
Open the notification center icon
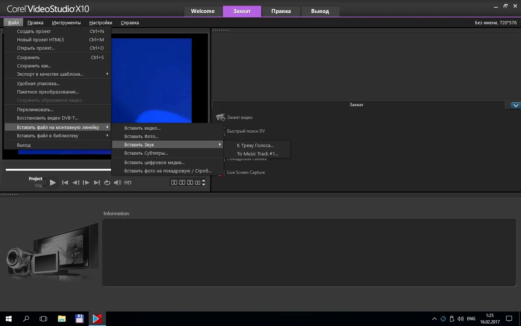pyautogui.click(x=509, y=319)
